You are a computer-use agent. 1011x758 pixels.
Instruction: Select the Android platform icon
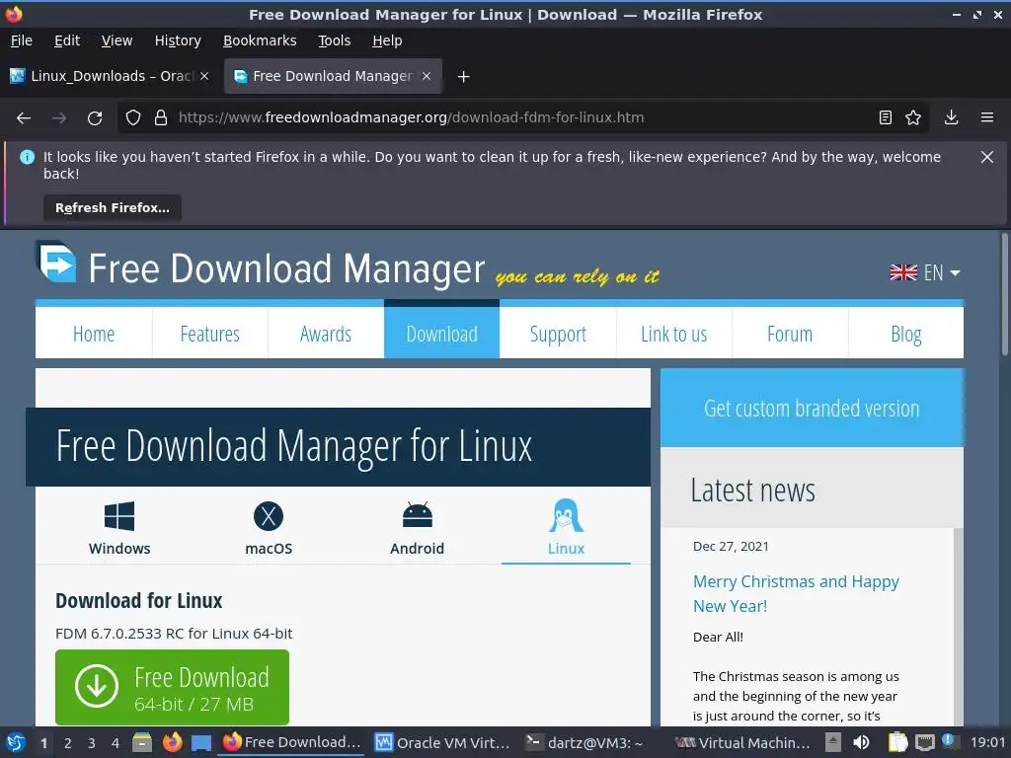click(418, 515)
